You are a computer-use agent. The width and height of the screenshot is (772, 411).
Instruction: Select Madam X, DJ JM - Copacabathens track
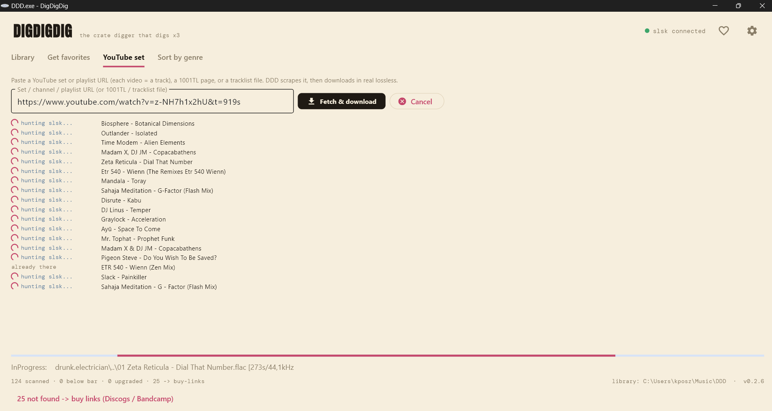tap(149, 152)
